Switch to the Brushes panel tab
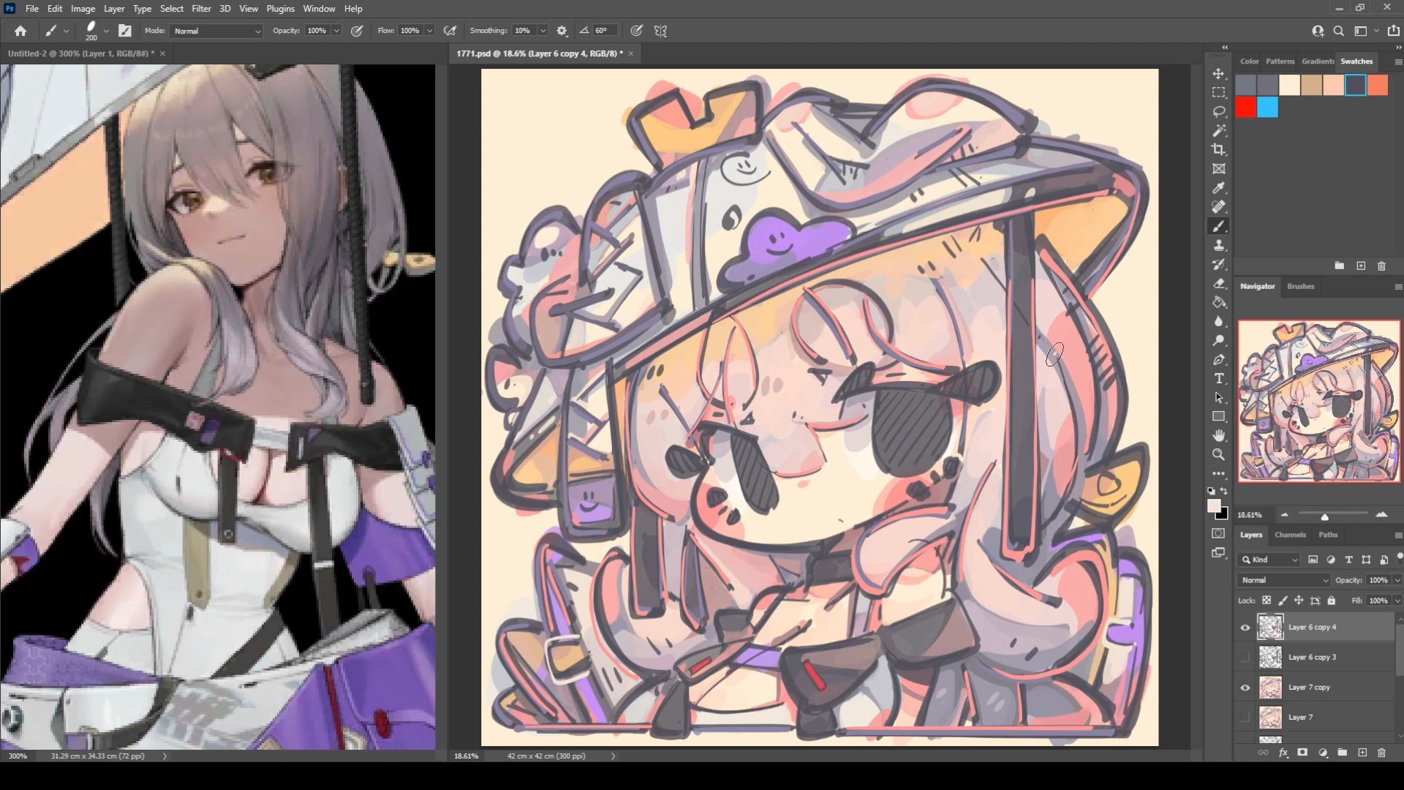The height and width of the screenshot is (790, 1404). coord(1300,286)
